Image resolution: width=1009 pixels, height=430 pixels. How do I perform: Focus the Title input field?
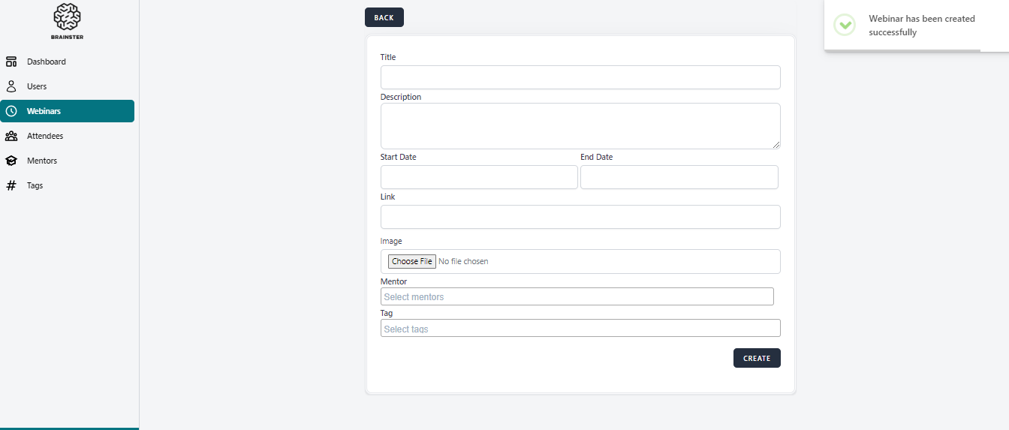pyautogui.click(x=580, y=77)
